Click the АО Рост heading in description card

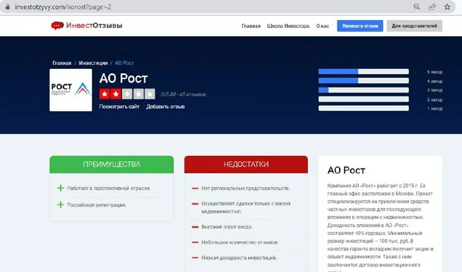[346, 170]
